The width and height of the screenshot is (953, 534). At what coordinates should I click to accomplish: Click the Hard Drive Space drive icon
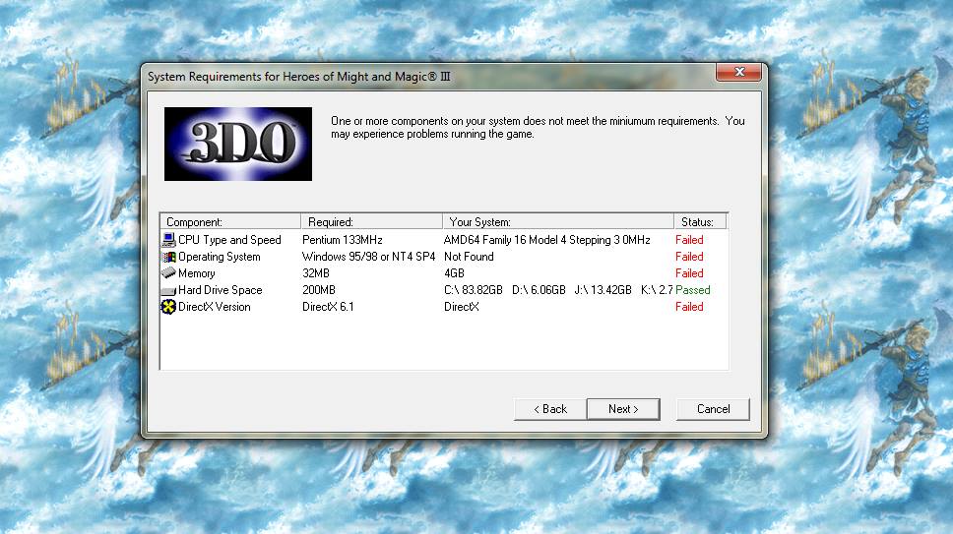[168, 291]
